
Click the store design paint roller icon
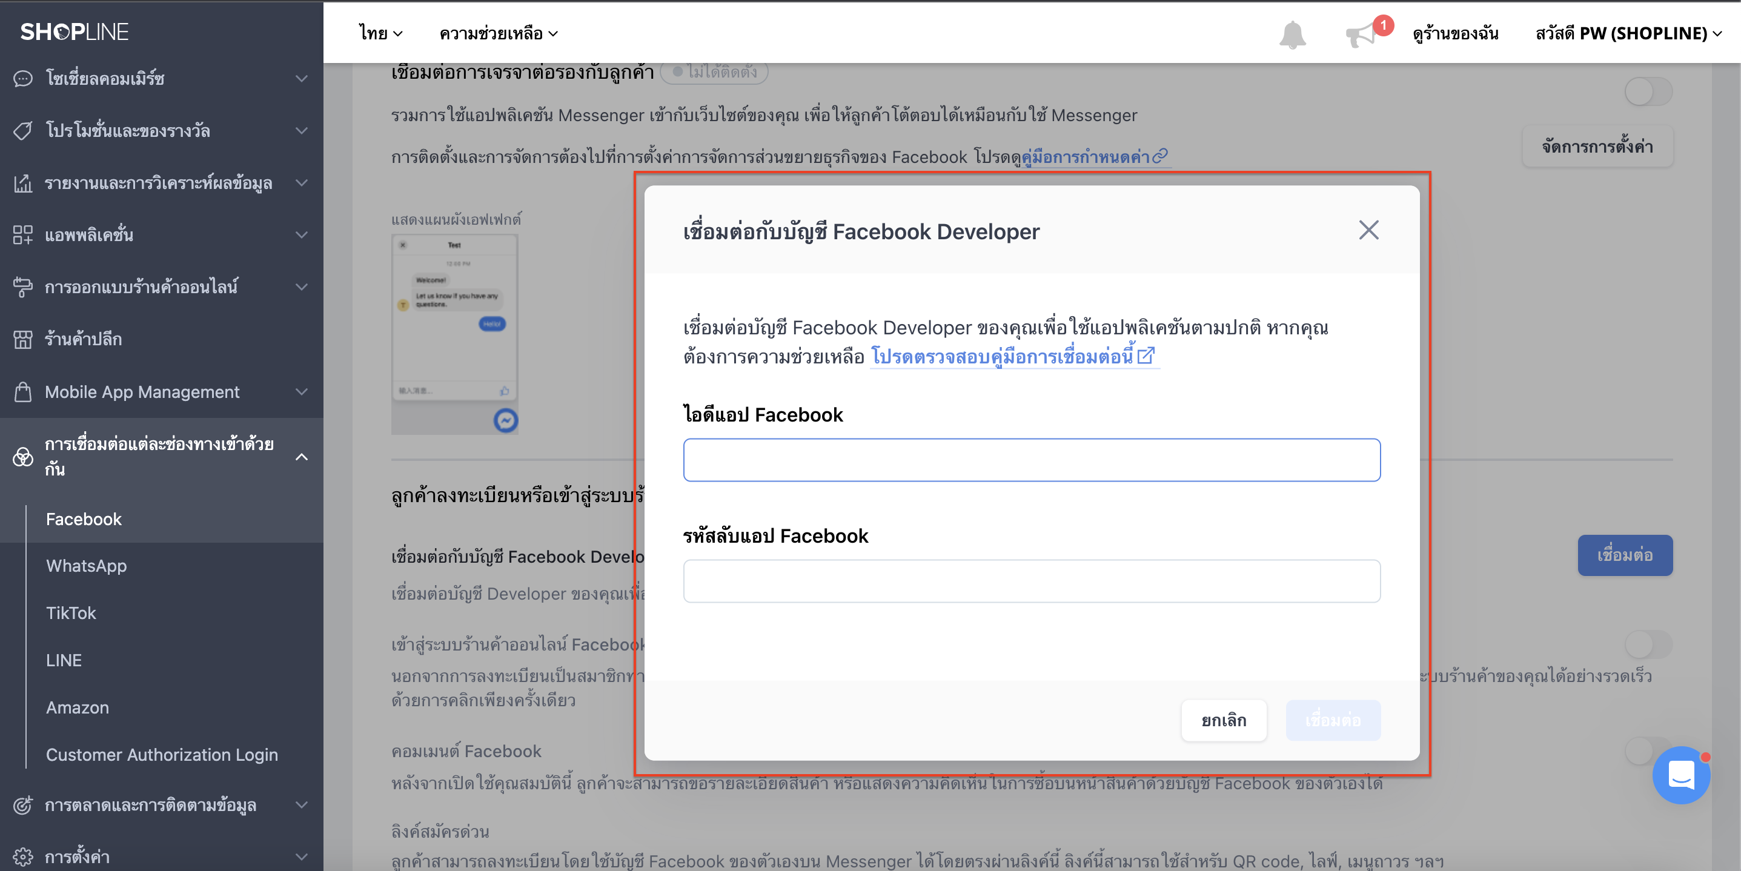point(23,287)
